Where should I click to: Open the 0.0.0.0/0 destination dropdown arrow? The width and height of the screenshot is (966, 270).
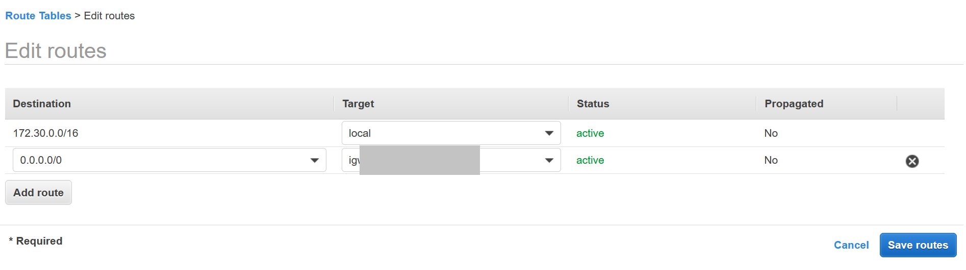coord(314,160)
